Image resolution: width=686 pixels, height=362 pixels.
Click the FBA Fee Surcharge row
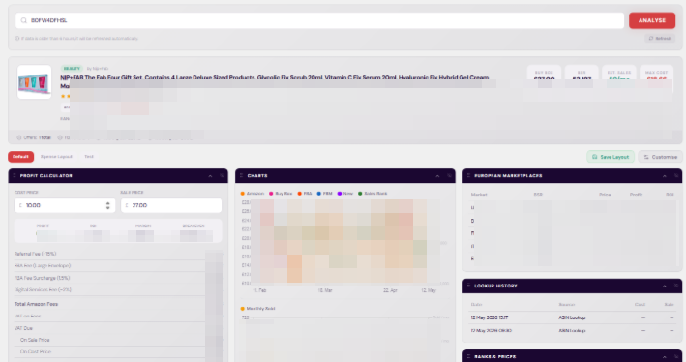[x=118, y=278]
